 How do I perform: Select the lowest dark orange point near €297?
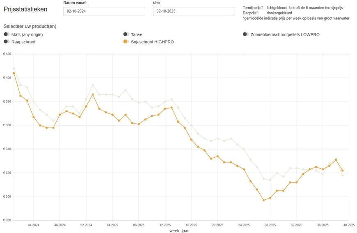[x=263, y=200]
